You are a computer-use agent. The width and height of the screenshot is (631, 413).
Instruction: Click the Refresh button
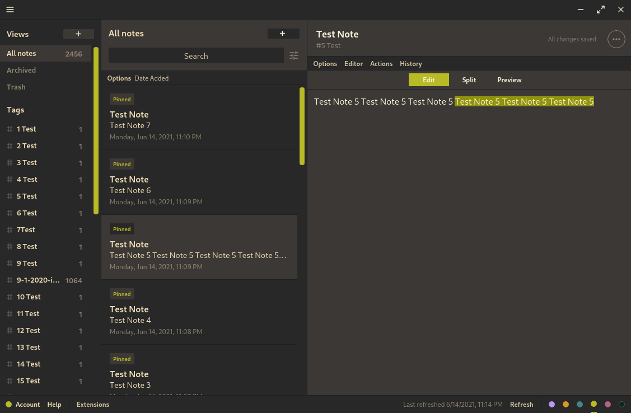coord(521,405)
